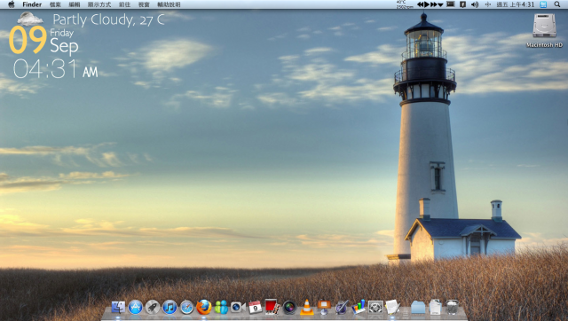
Task: Open iCal calendar icon in Dock
Action: pyautogui.click(x=255, y=307)
